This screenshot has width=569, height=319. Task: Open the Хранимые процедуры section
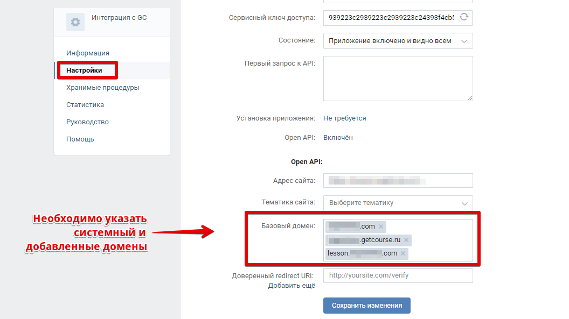click(x=103, y=88)
